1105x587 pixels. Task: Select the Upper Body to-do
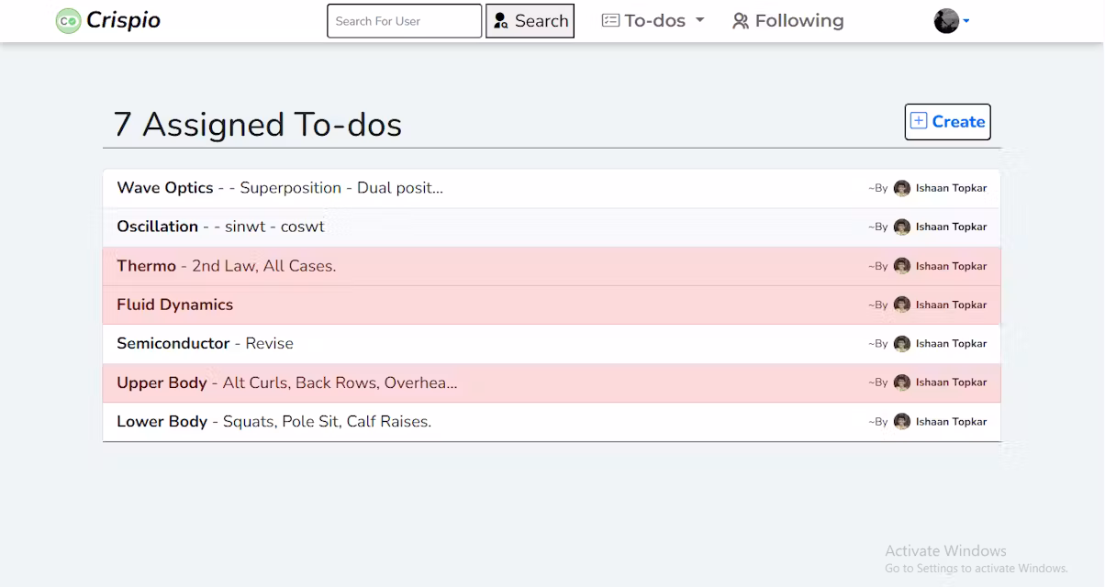pyautogui.click(x=162, y=382)
